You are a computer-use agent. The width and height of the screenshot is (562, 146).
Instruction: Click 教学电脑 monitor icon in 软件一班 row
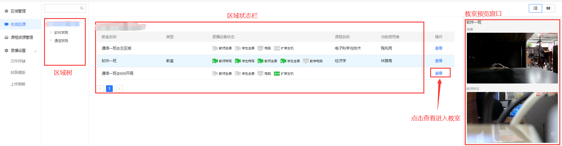tap(306, 61)
